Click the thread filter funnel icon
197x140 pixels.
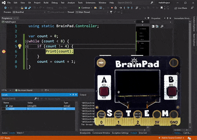pos(111,12)
